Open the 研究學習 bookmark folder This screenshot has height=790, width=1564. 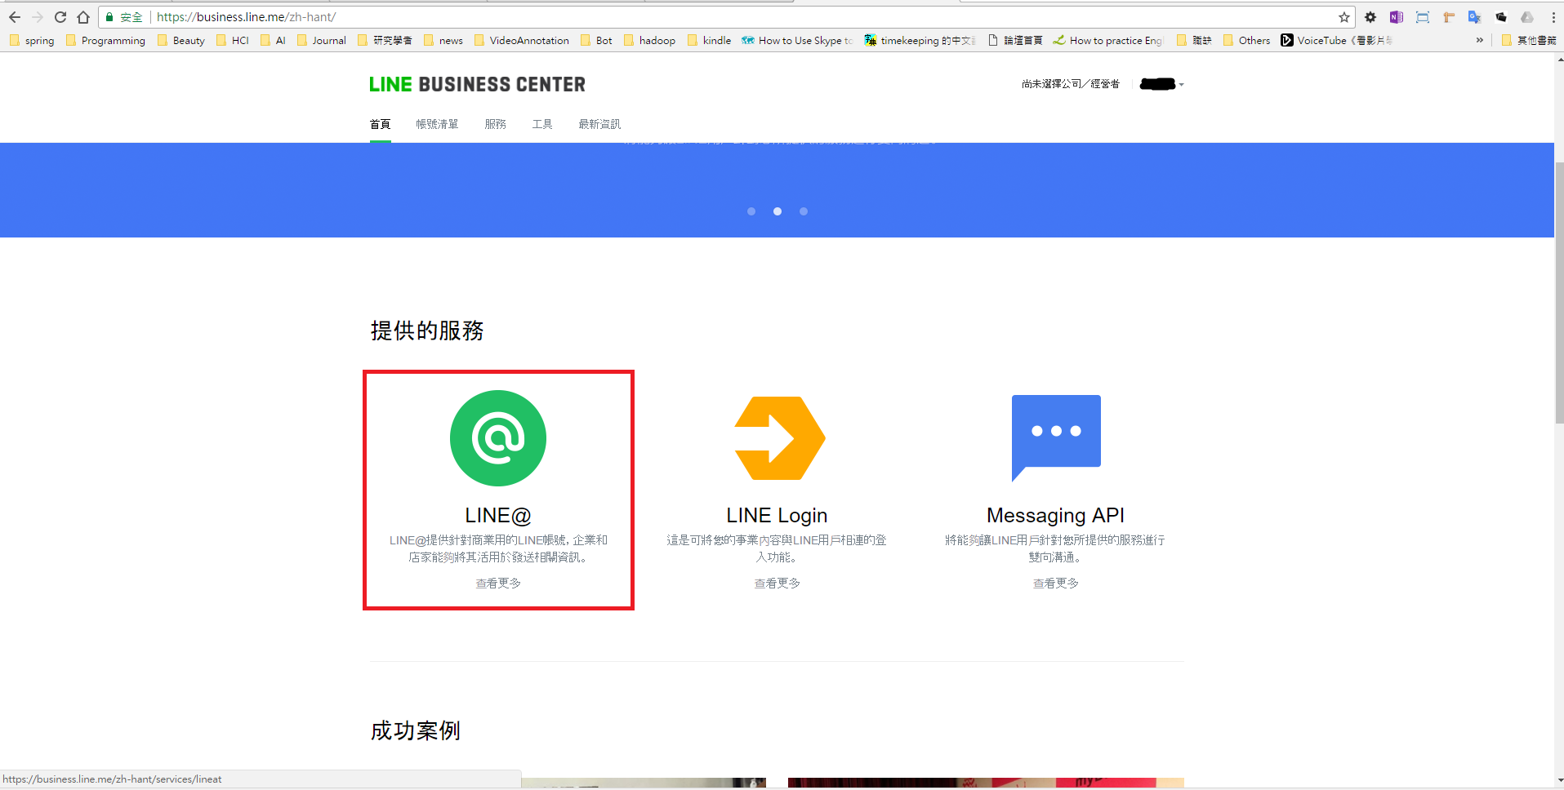coord(385,40)
